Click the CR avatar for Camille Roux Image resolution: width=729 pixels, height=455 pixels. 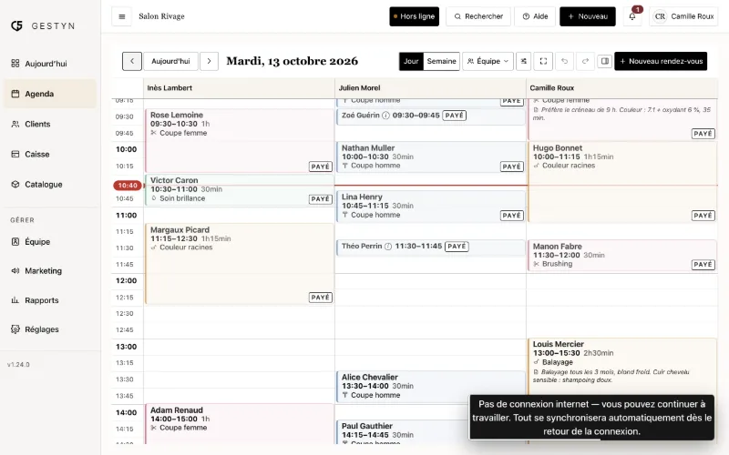coord(660,16)
